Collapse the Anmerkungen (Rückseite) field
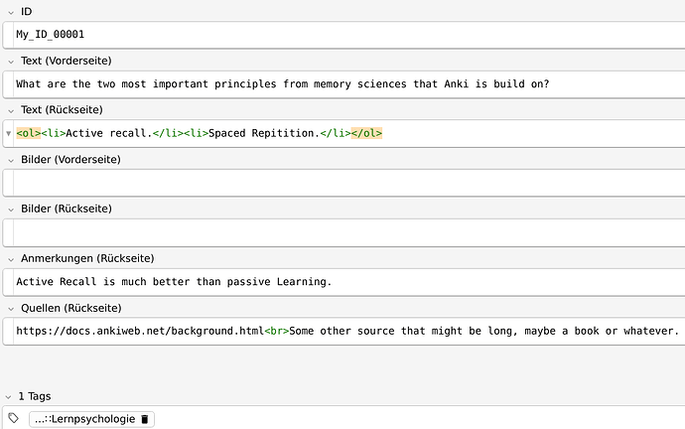The height and width of the screenshot is (429, 685). 11,259
